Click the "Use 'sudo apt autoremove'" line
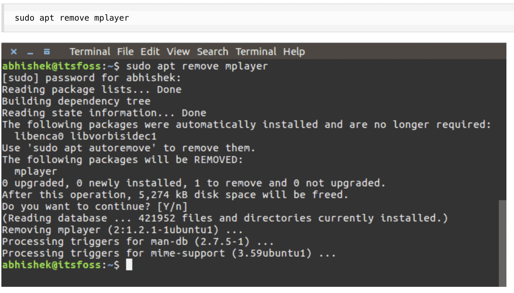 (129, 148)
